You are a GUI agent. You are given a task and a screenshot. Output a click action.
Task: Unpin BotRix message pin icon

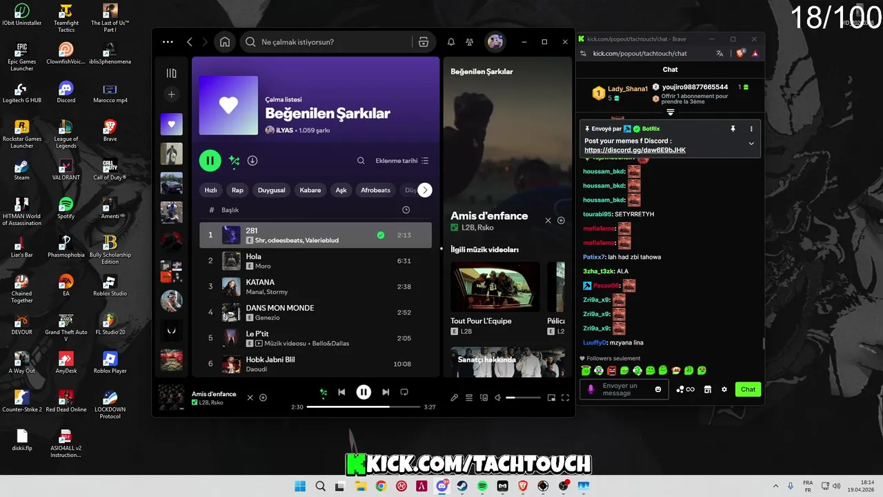(733, 128)
